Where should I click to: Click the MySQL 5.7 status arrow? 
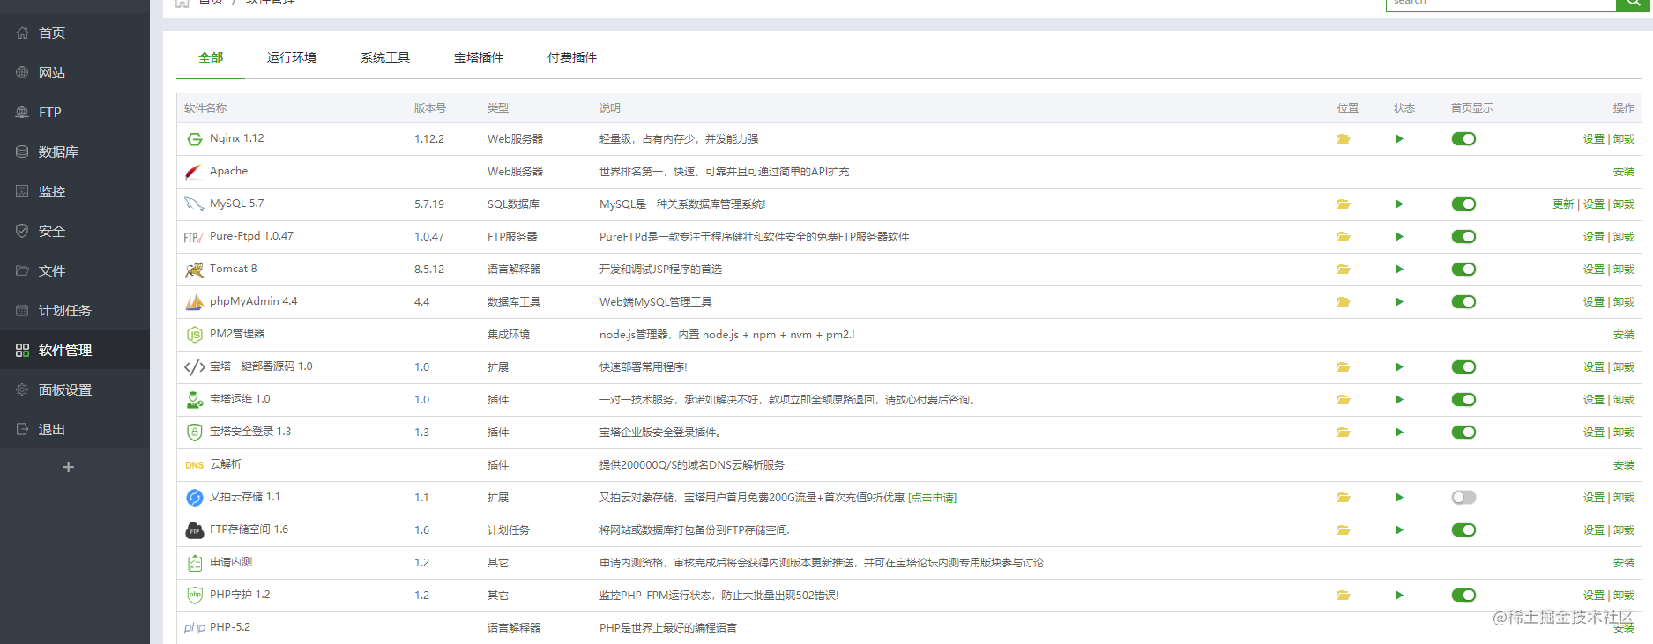(1399, 204)
